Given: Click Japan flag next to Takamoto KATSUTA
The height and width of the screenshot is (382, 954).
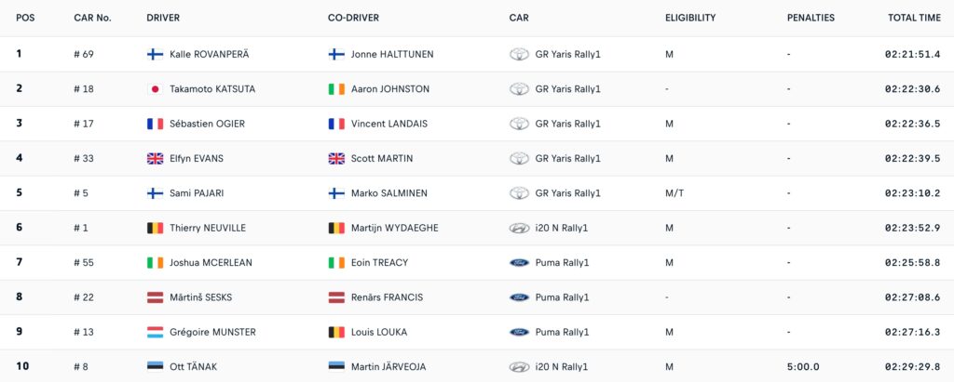Looking at the screenshot, I should tap(156, 88).
